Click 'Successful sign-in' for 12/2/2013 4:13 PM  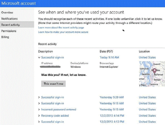pyautogui.click(x=52, y=122)
